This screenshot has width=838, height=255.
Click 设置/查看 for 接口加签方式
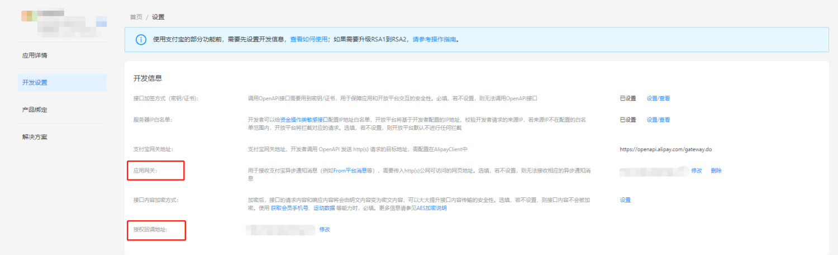click(x=658, y=98)
